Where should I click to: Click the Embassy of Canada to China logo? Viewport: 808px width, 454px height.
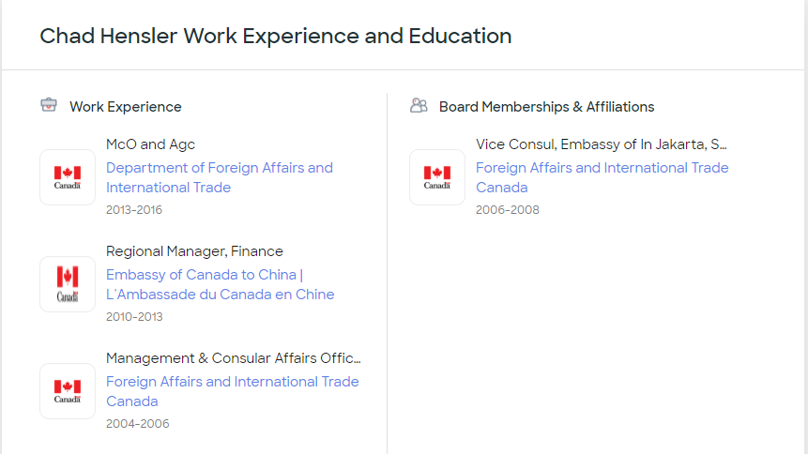[x=68, y=284]
